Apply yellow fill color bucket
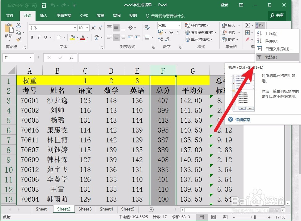 pos(72,37)
